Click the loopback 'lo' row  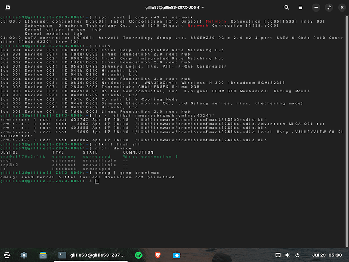point(64,169)
